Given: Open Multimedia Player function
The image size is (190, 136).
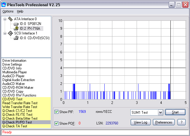Looking at the screenshot, I should (x=15, y=72).
